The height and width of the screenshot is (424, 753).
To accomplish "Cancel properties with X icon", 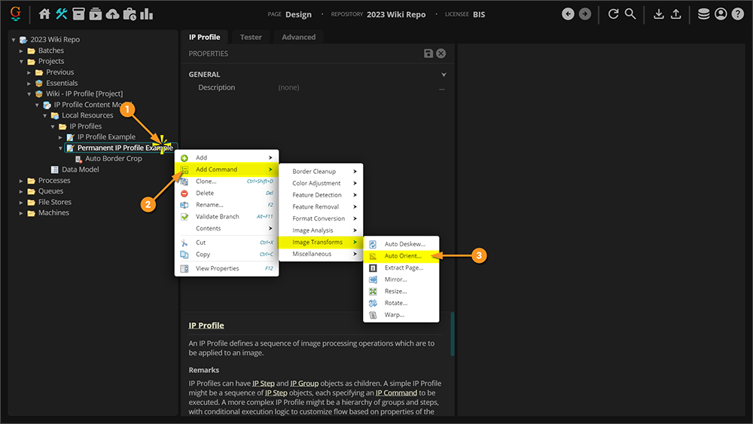I will [x=441, y=53].
